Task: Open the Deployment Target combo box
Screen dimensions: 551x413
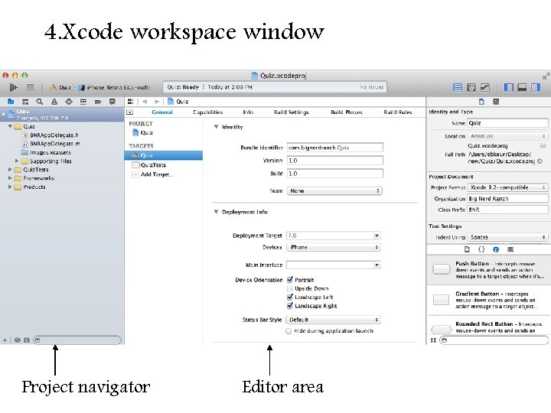Action: pos(334,236)
